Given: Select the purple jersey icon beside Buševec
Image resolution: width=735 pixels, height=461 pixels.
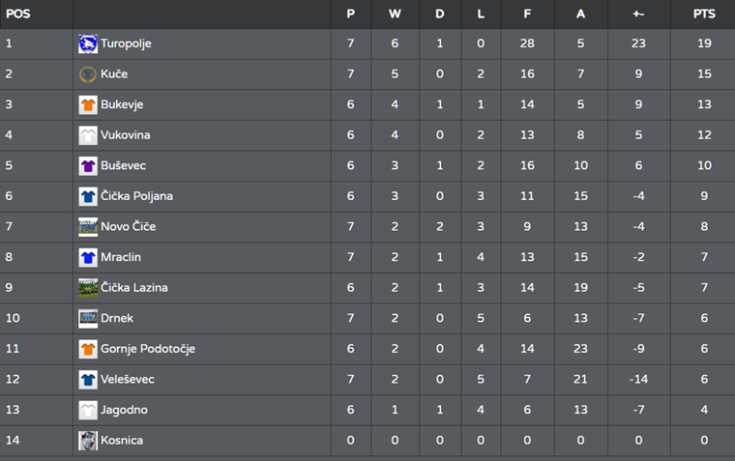Looking at the screenshot, I should (88, 166).
